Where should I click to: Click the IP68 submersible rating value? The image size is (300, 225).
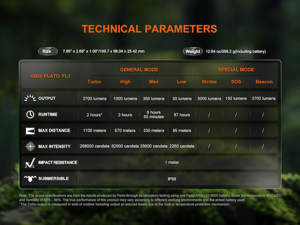click(172, 179)
